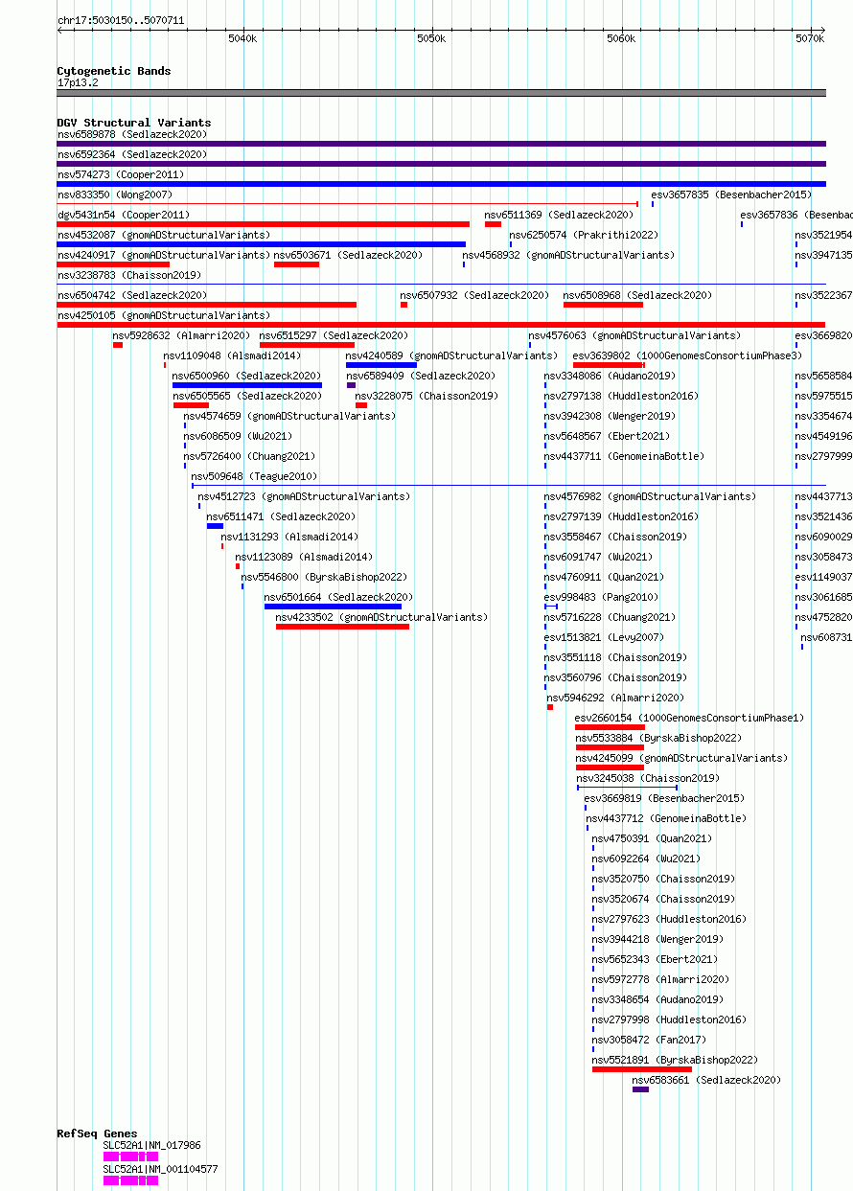Click the Cytogenetic Bands 17p13.2 gray bar
Image resolution: width=853 pixels, height=1191 pixels.
(441, 93)
